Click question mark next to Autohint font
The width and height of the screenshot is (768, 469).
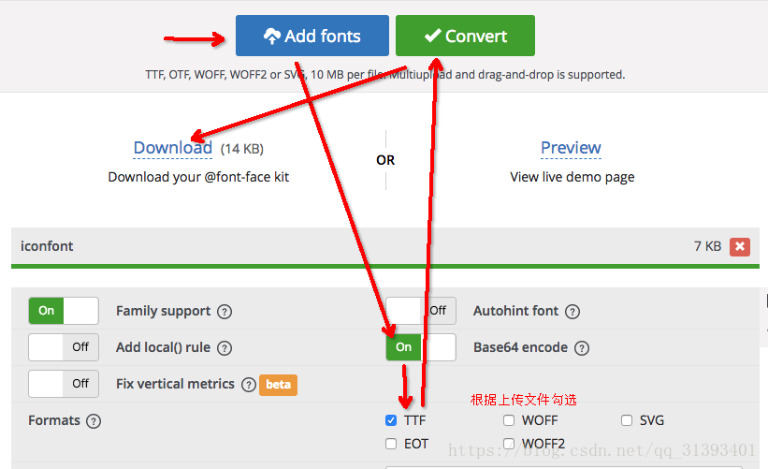pyautogui.click(x=572, y=312)
